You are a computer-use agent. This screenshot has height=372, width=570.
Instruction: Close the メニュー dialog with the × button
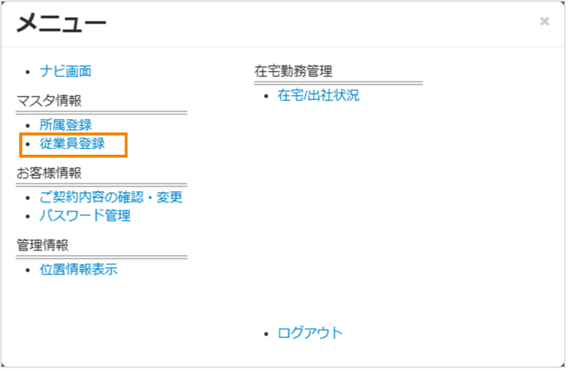pos(544,21)
